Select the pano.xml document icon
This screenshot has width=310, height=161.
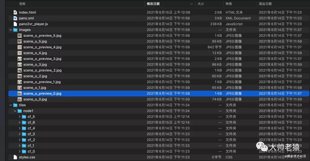tap(15, 18)
